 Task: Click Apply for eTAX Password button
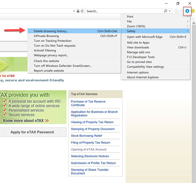[x=32, y=132]
